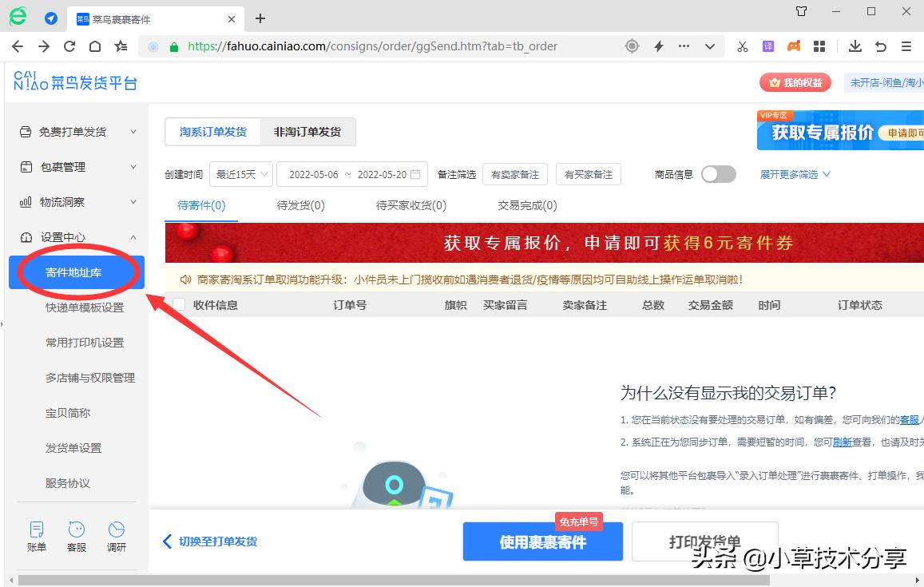Viewport: 924px width, 587px height.
Task: Enable the 商品信息 toggle switch
Action: (x=718, y=173)
